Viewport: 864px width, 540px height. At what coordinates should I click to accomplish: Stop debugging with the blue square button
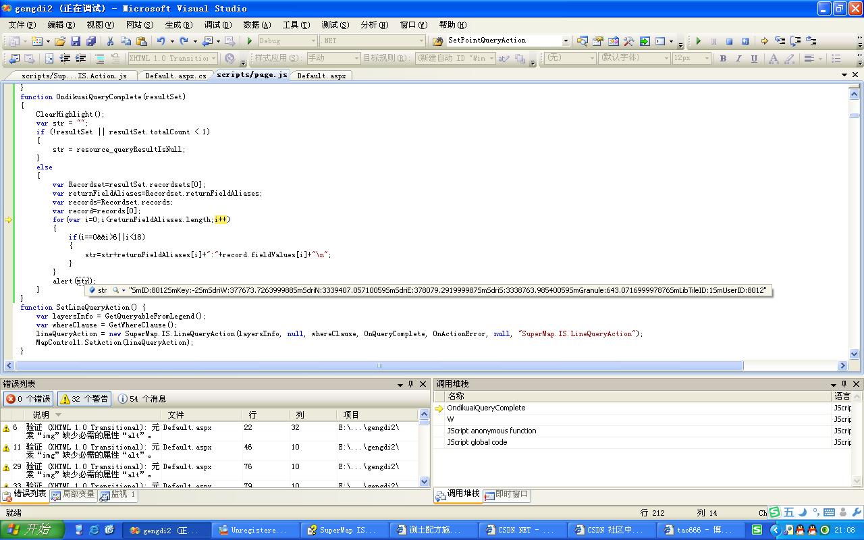pos(729,41)
